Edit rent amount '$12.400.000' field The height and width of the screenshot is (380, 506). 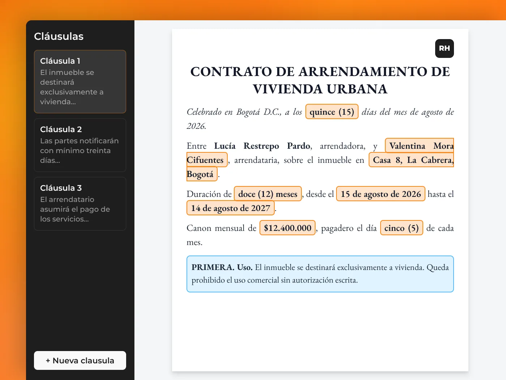pyautogui.click(x=288, y=228)
